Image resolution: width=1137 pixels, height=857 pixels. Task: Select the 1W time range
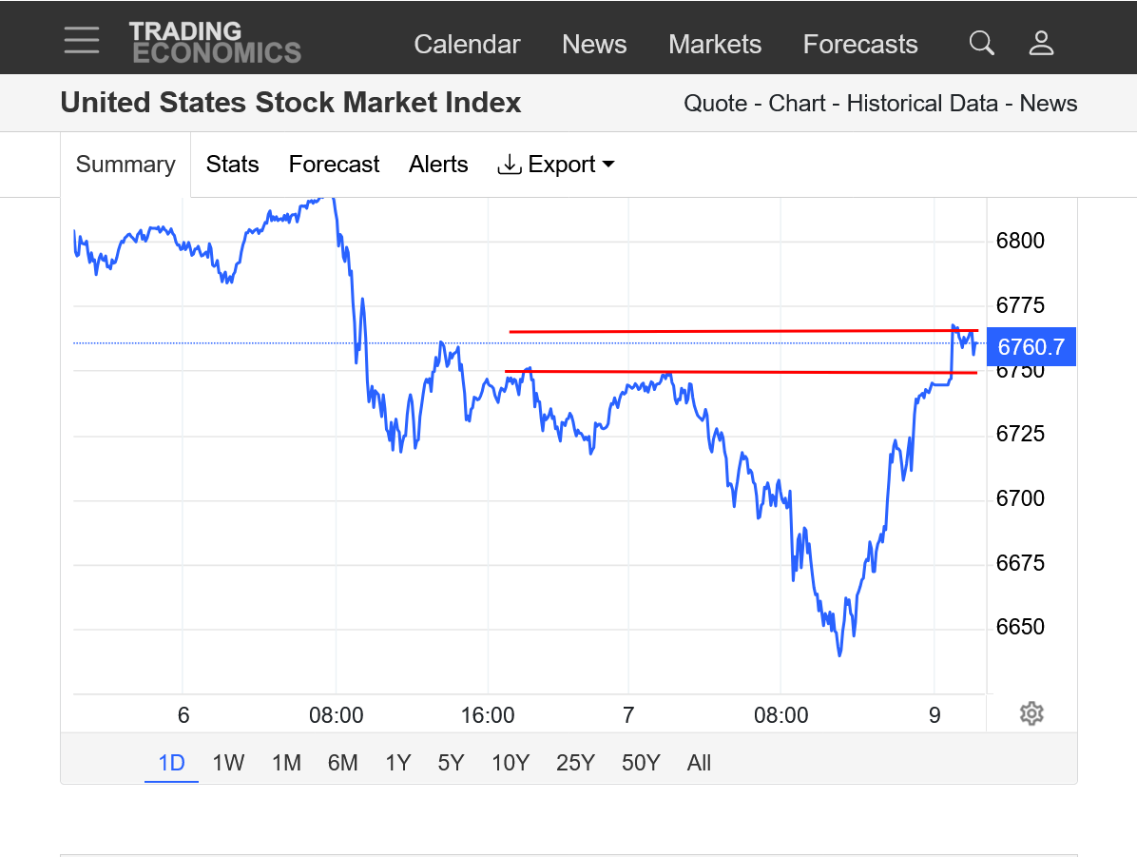(228, 763)
